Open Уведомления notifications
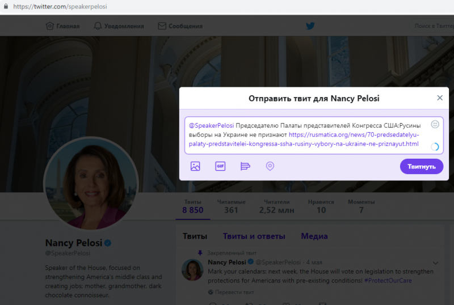 119,26
